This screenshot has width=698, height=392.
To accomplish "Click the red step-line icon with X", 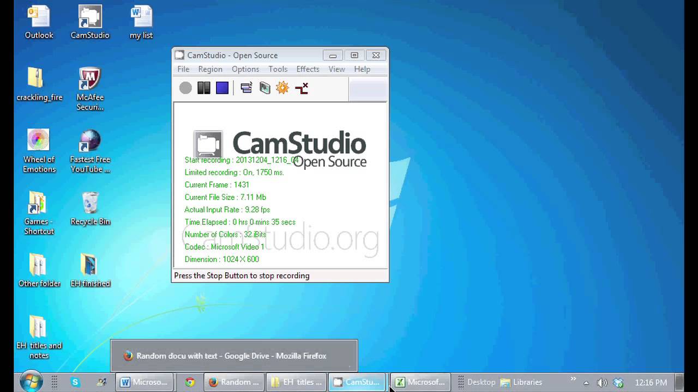I will 302,88.
